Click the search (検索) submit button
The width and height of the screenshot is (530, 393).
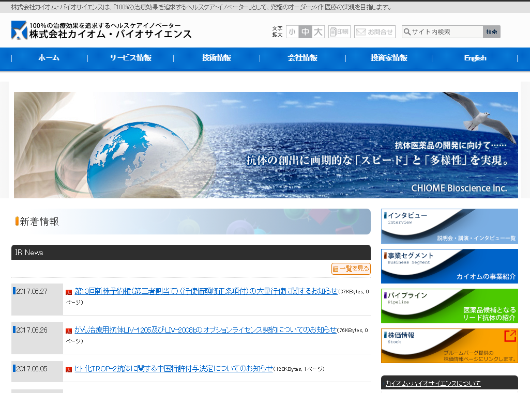[x=491, y=32]
